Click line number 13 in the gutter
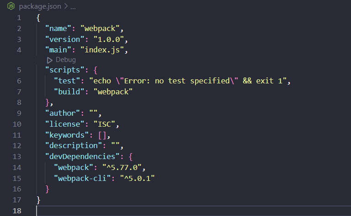The height and width of the screenshot is (216, 351). 18,156
